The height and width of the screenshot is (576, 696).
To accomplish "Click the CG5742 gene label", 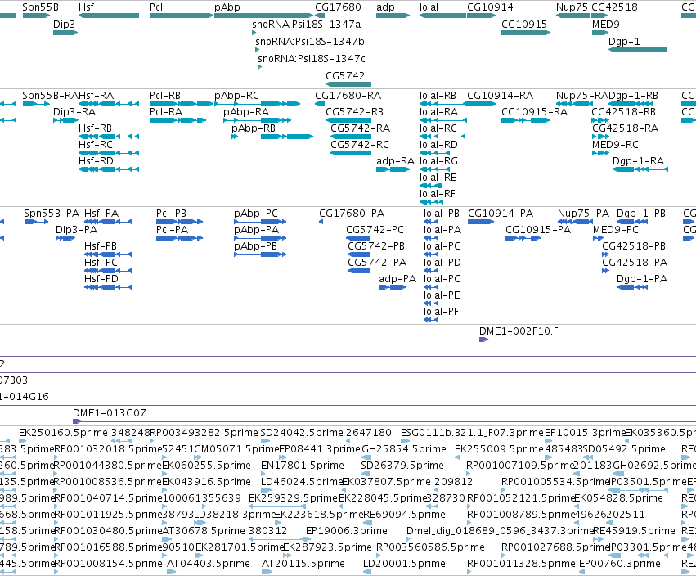I will [345, 75].
